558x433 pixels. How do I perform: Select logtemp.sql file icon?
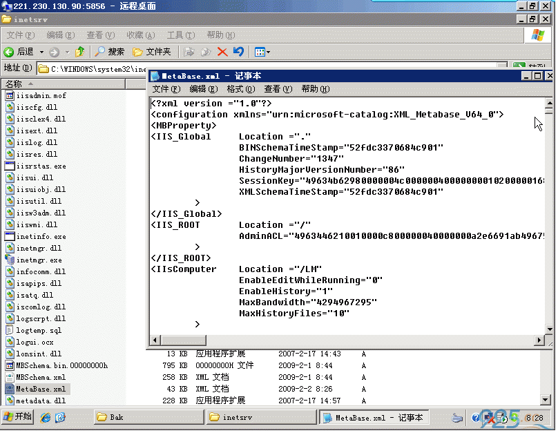point(10,331)
